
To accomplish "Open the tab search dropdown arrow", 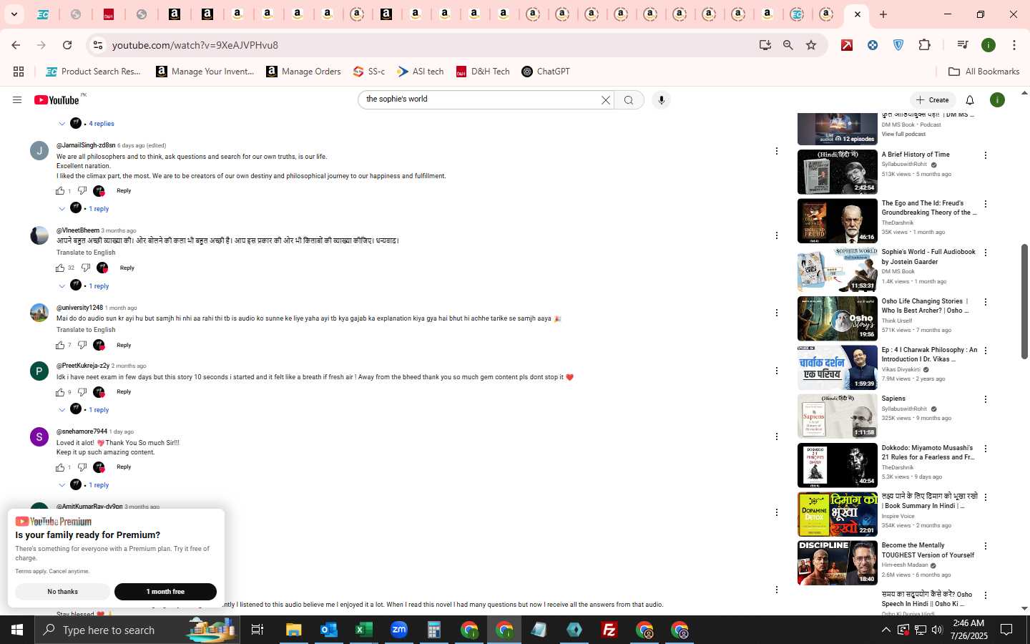I will tap(14, 14).
